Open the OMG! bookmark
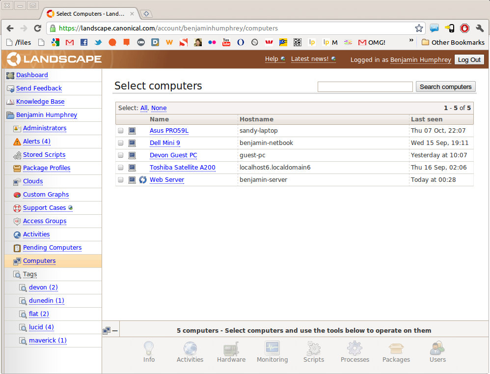 pyautogui.click(x=372, y=42)
